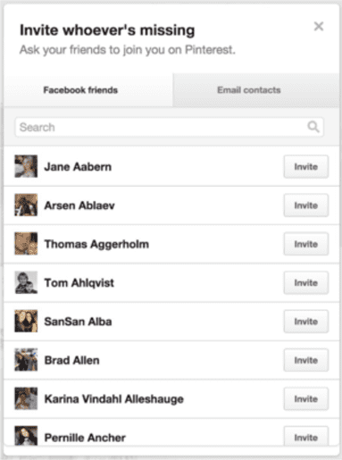Open Jane Aabern's profile picture
342x460 pixels.
(26, 166)
